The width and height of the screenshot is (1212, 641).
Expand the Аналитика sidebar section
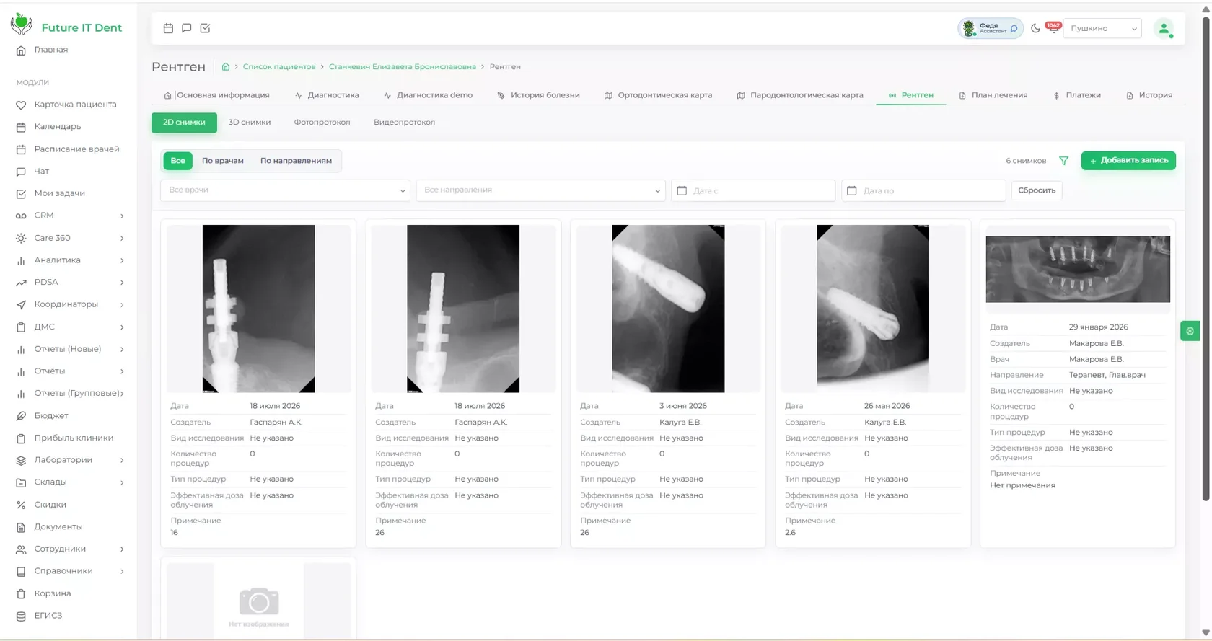point(70,260)
